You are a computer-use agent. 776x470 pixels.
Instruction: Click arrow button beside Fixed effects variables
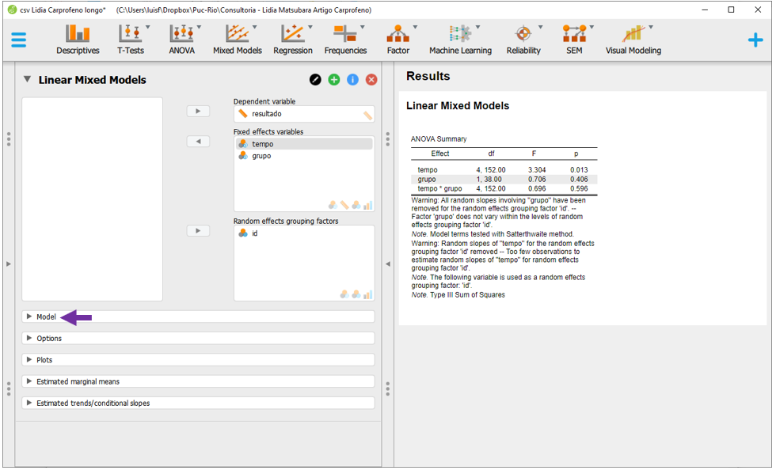[x=198, y=142]
